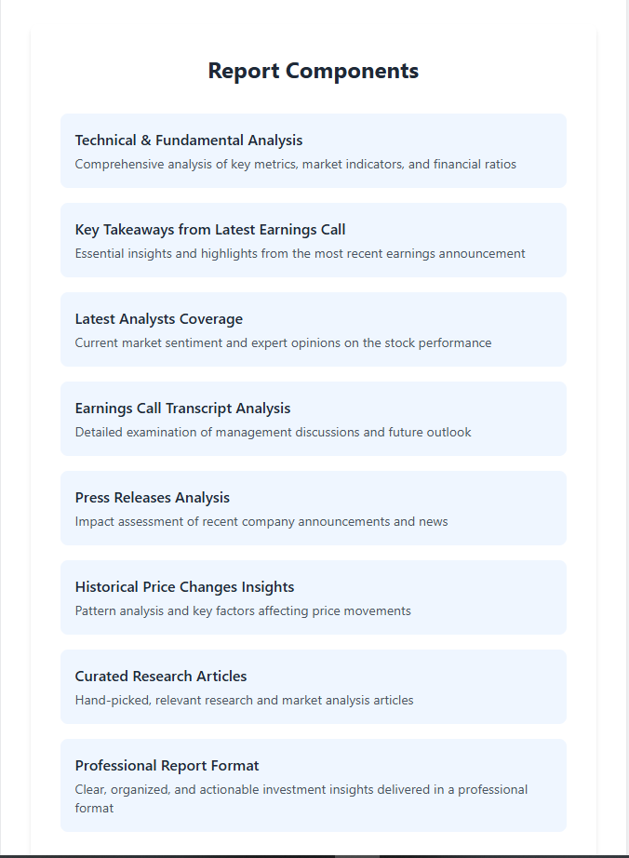Image resolution: width=629 pixels, height=858 pixels.
Task: Select Technical & Fundamental Analysis title
Action: coord(189,141)
